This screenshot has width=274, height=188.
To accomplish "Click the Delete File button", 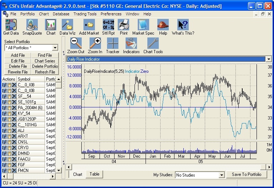I will click(18, 66).
